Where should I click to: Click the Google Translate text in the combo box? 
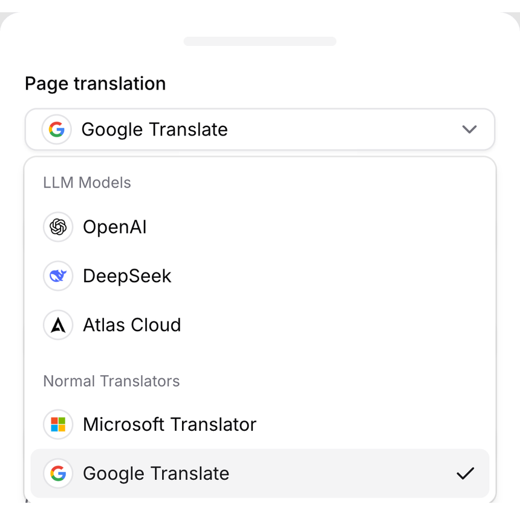[x=155, y=130]
